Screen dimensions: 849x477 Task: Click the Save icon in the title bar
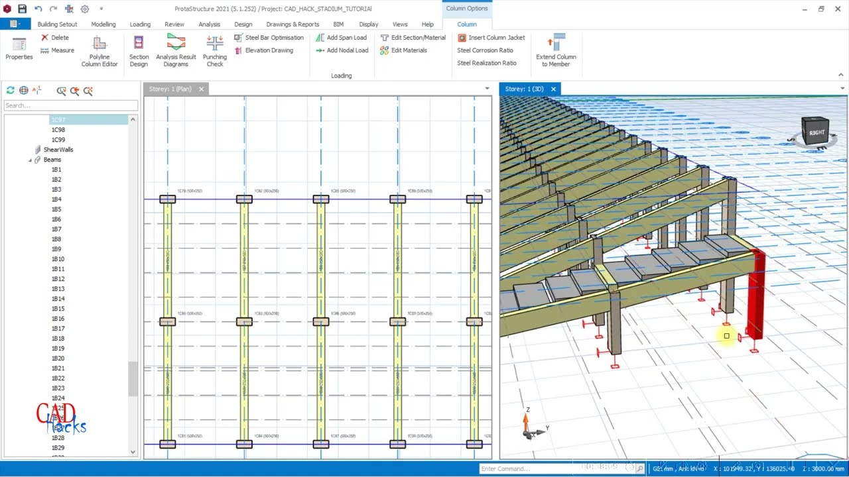point(22,9)
